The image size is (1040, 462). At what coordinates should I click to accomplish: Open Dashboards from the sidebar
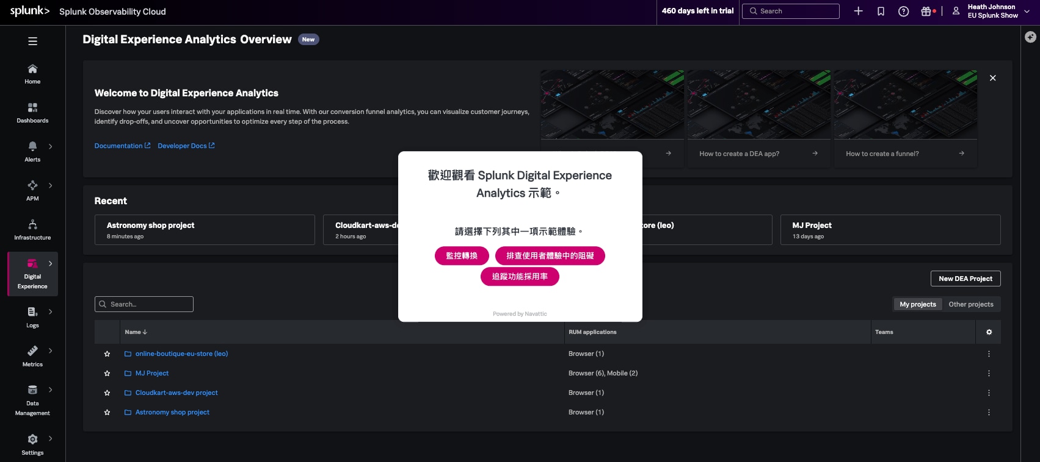(x=32, y=113)
